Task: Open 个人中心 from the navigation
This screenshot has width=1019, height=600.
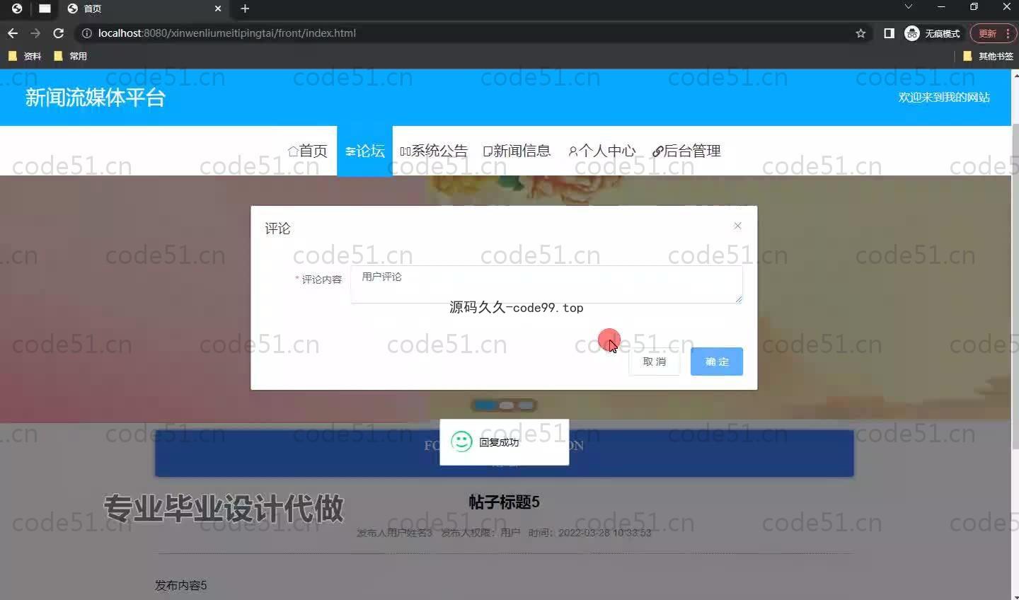Action: tap(601, 151)
